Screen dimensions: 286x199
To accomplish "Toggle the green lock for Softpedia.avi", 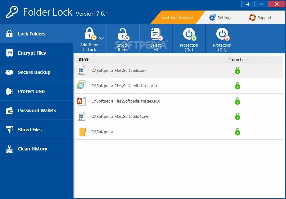I will tap(237, 70).
